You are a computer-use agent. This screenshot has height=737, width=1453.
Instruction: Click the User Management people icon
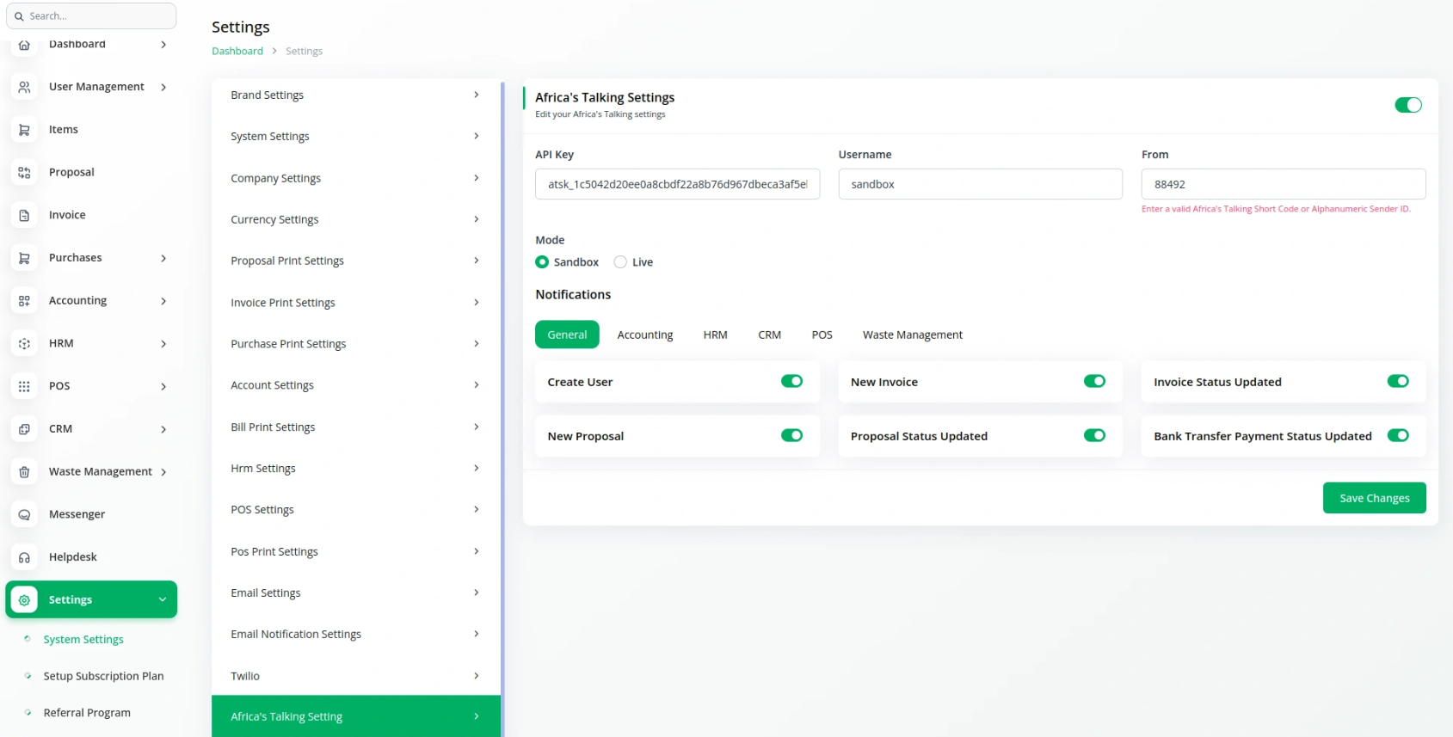pyautogui.click(x=24, y=87)
